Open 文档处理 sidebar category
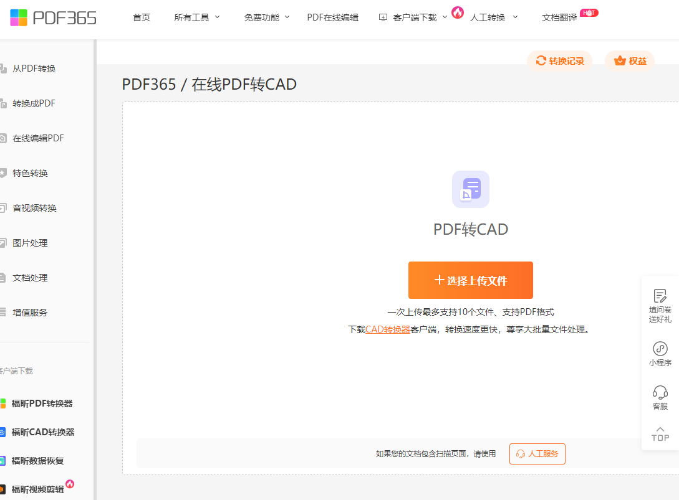The image size is (679, 500). click(30, 278)
